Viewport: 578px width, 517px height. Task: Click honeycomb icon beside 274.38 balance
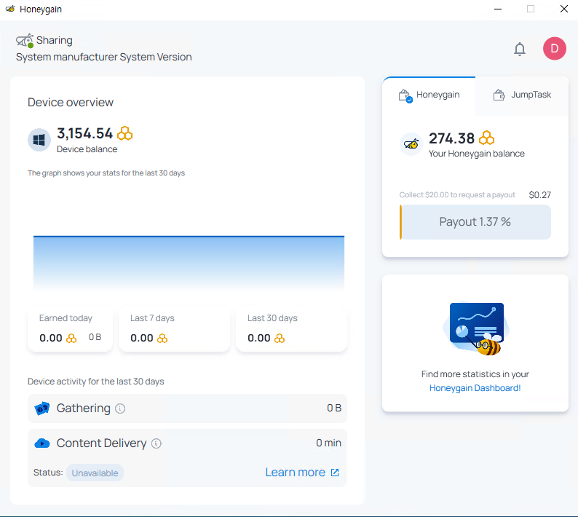486,138
